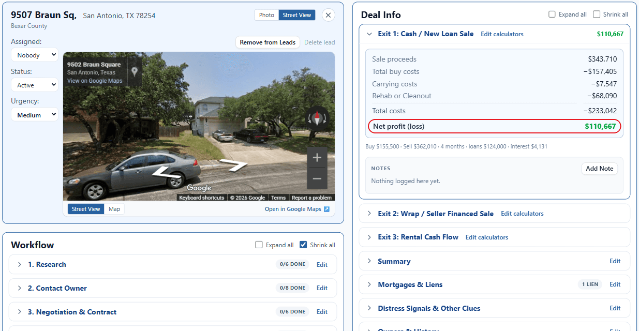Click the Total costs value −$233,042
The width and height of the screenshot is (639, 331).
(600, 111)
